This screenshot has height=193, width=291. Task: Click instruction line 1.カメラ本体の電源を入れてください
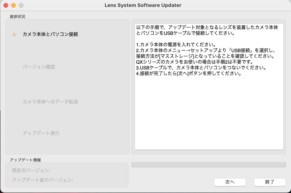point(176,45)
